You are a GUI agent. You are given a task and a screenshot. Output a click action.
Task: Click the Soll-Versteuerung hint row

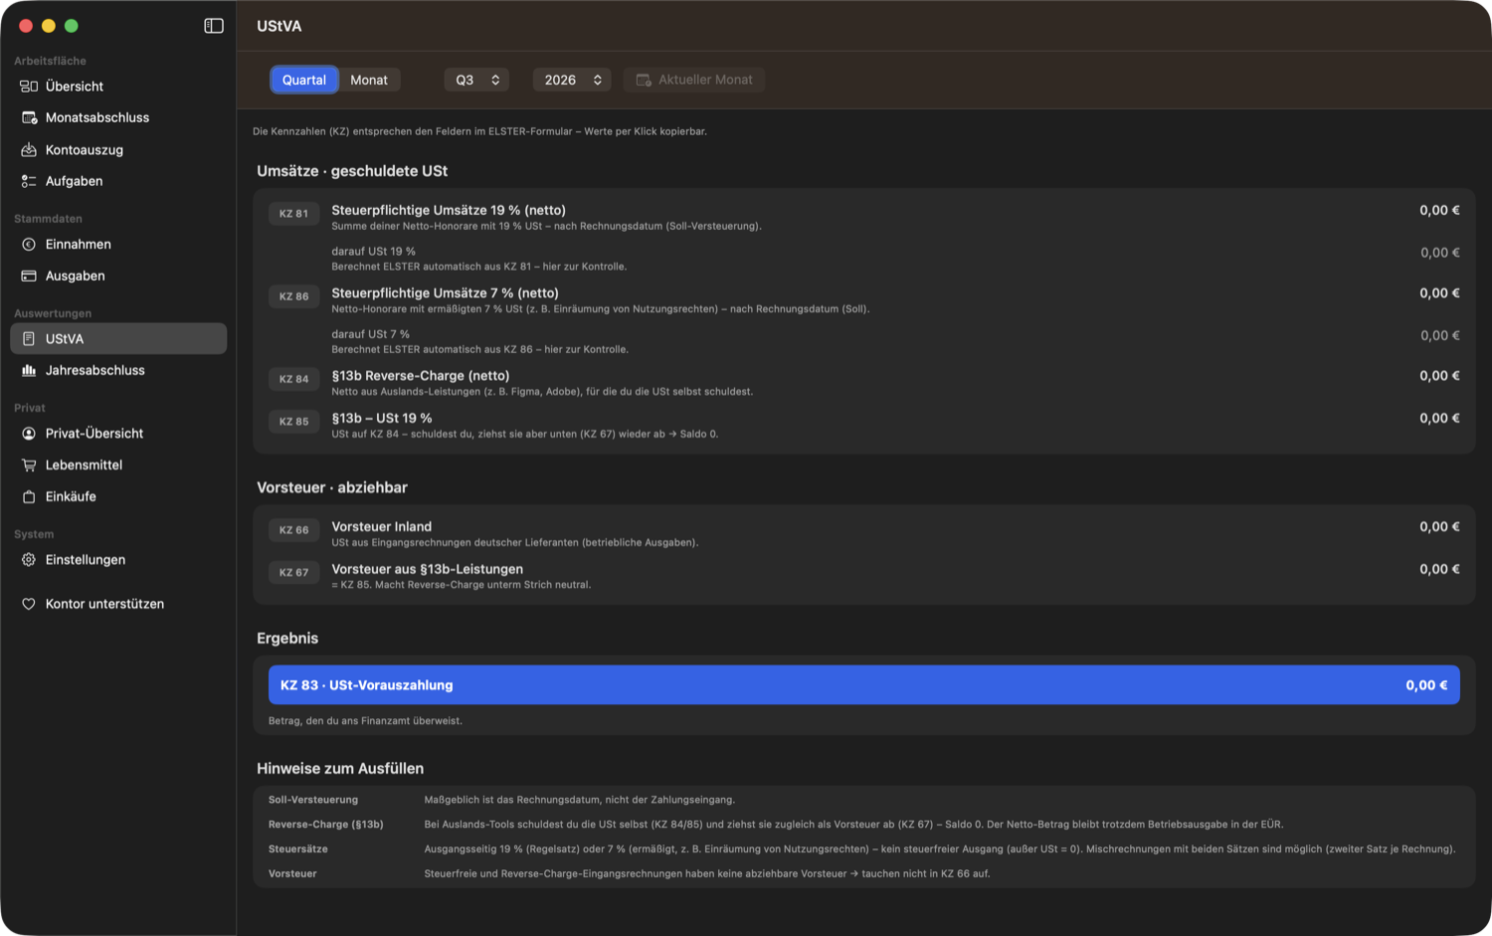coord(863,800)
